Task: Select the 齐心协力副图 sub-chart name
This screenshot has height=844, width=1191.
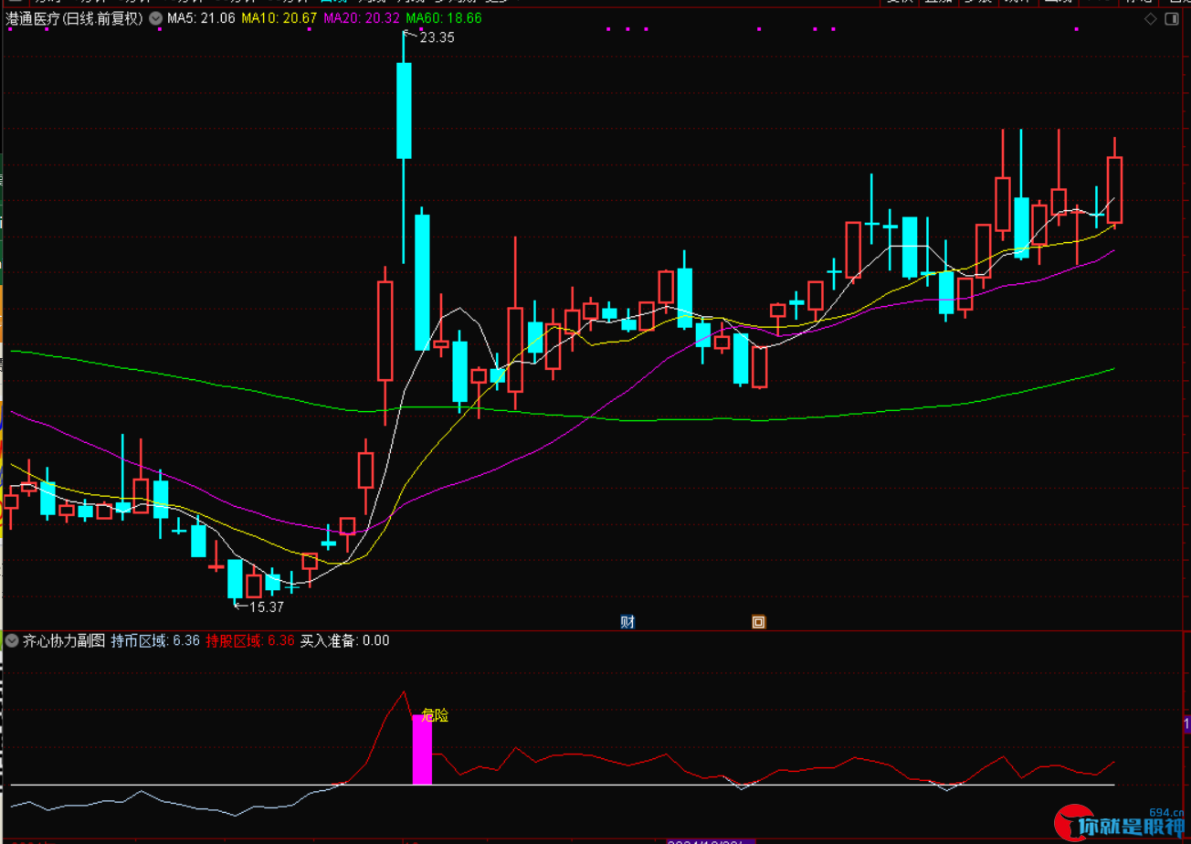Action: coord(64,641)
